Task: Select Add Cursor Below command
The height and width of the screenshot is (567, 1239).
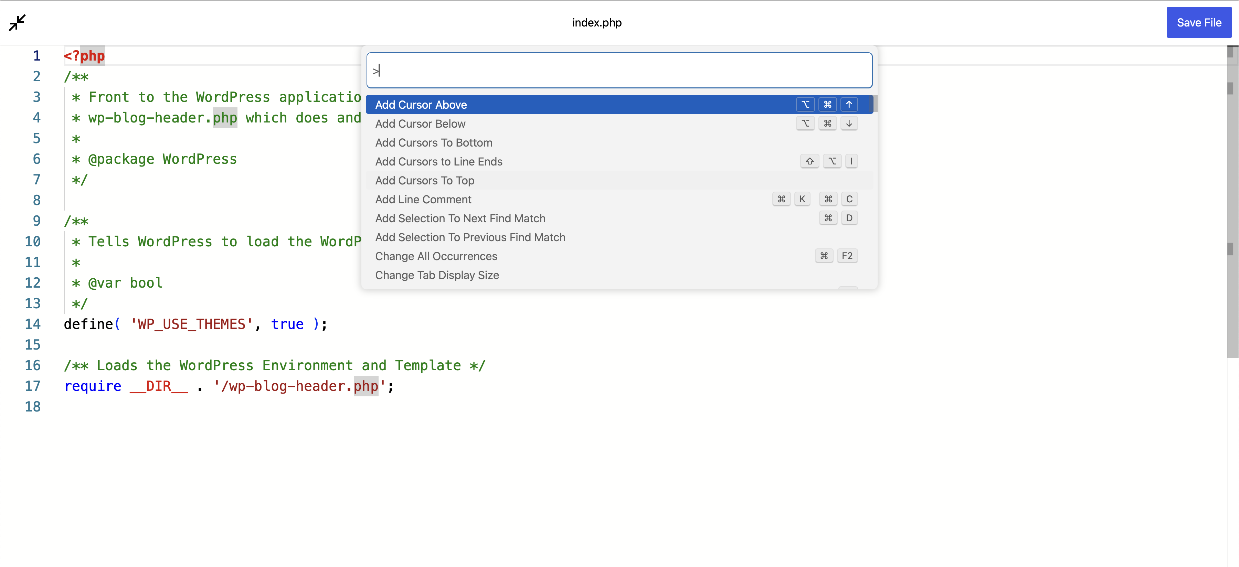Action: tap(420, 124)
